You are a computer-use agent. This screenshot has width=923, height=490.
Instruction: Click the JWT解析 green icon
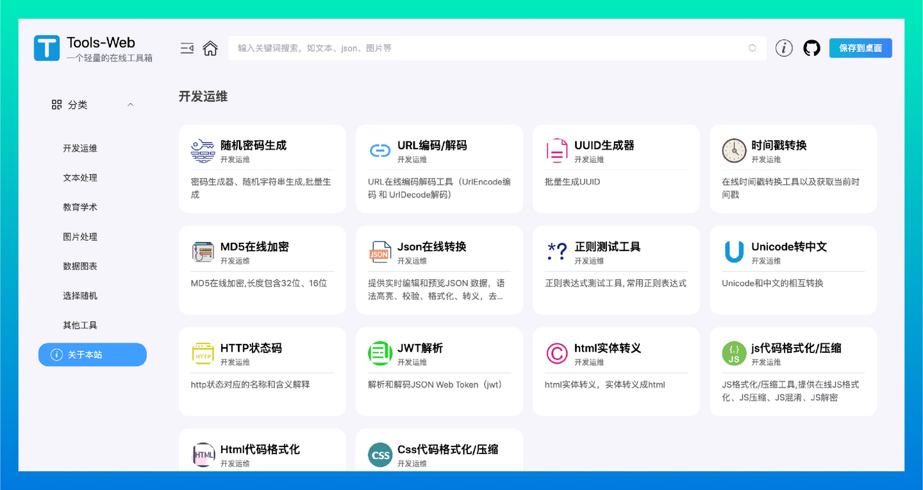coord(380,353)
